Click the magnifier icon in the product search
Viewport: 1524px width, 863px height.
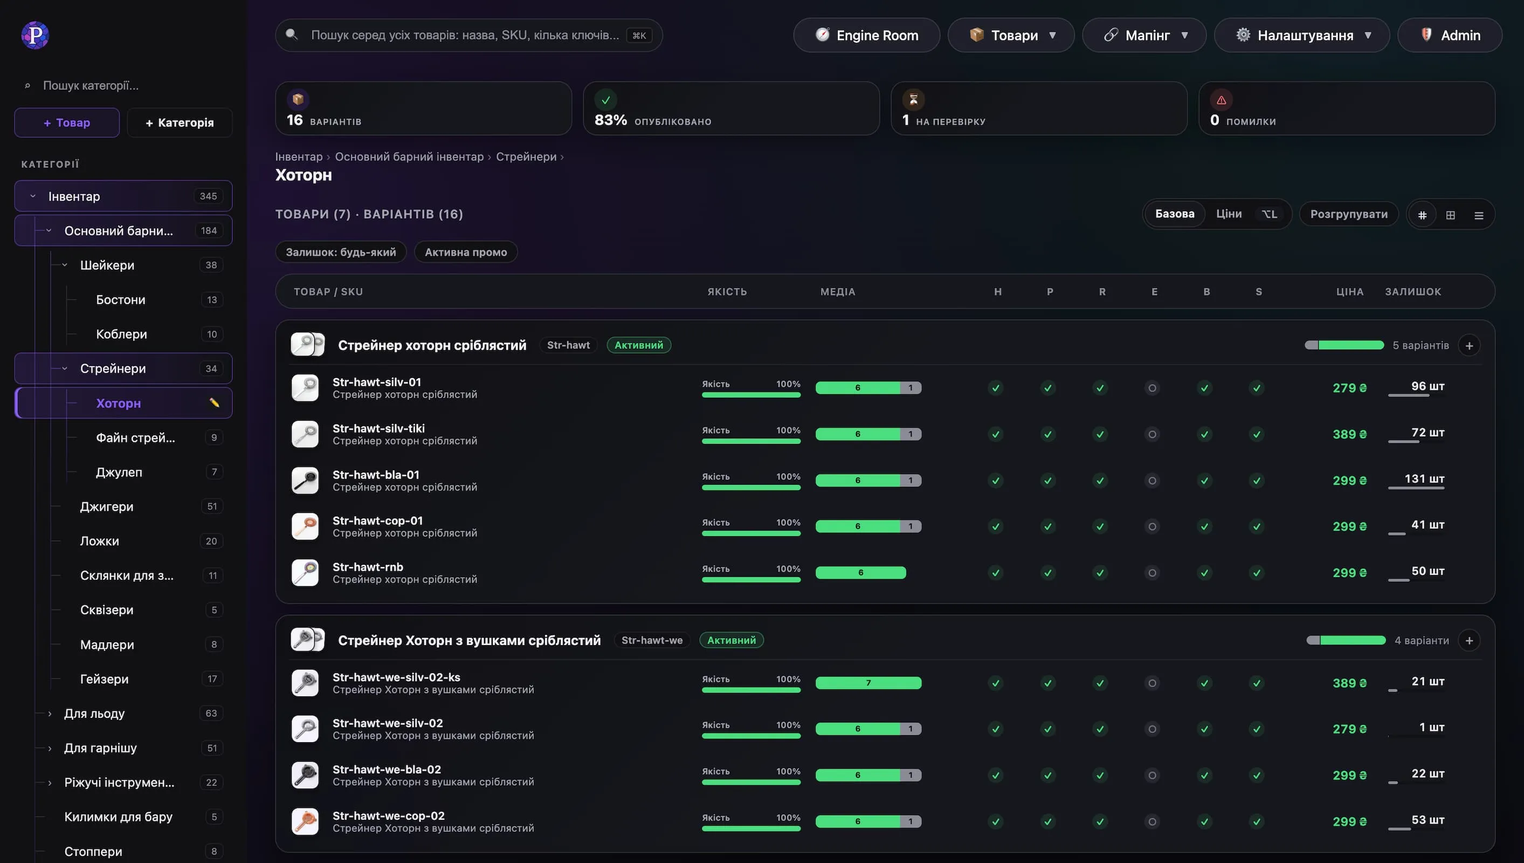pyautogui.click(x=292, y=35)
